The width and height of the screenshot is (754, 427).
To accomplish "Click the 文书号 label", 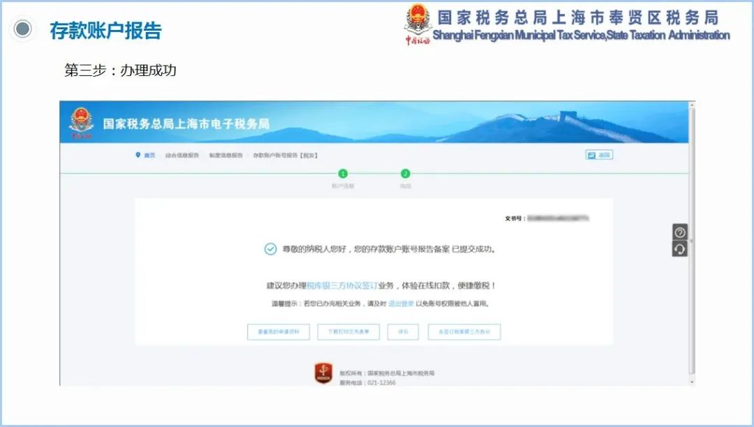I will coord(515,218).
